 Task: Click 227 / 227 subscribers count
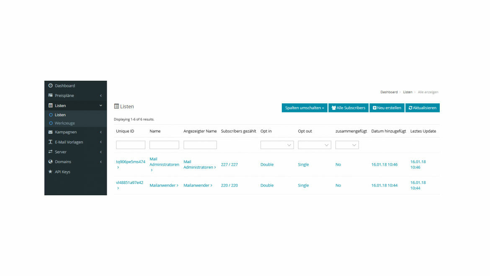[x=230, y=164]
